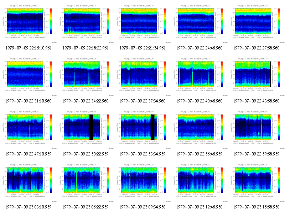The image size is (285, 212).
Task: Open the 22:47:10.959 spectrogram thumbnail
Action: [28, 129]
